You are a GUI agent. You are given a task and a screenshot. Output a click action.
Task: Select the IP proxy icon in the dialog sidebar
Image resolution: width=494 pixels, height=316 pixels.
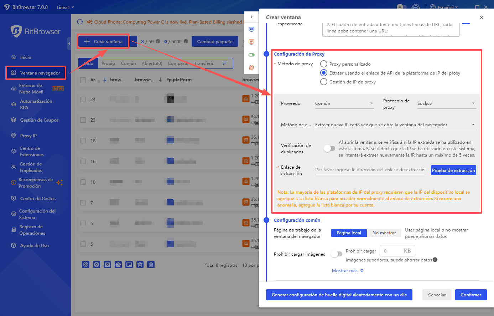(251, 42)
